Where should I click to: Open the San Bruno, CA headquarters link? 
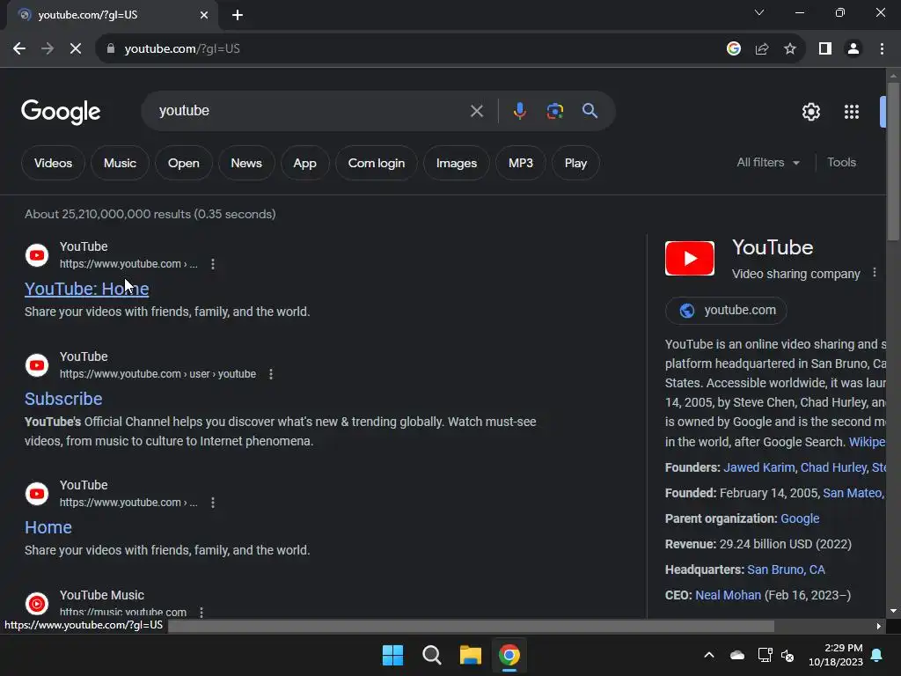click(786, 569)
